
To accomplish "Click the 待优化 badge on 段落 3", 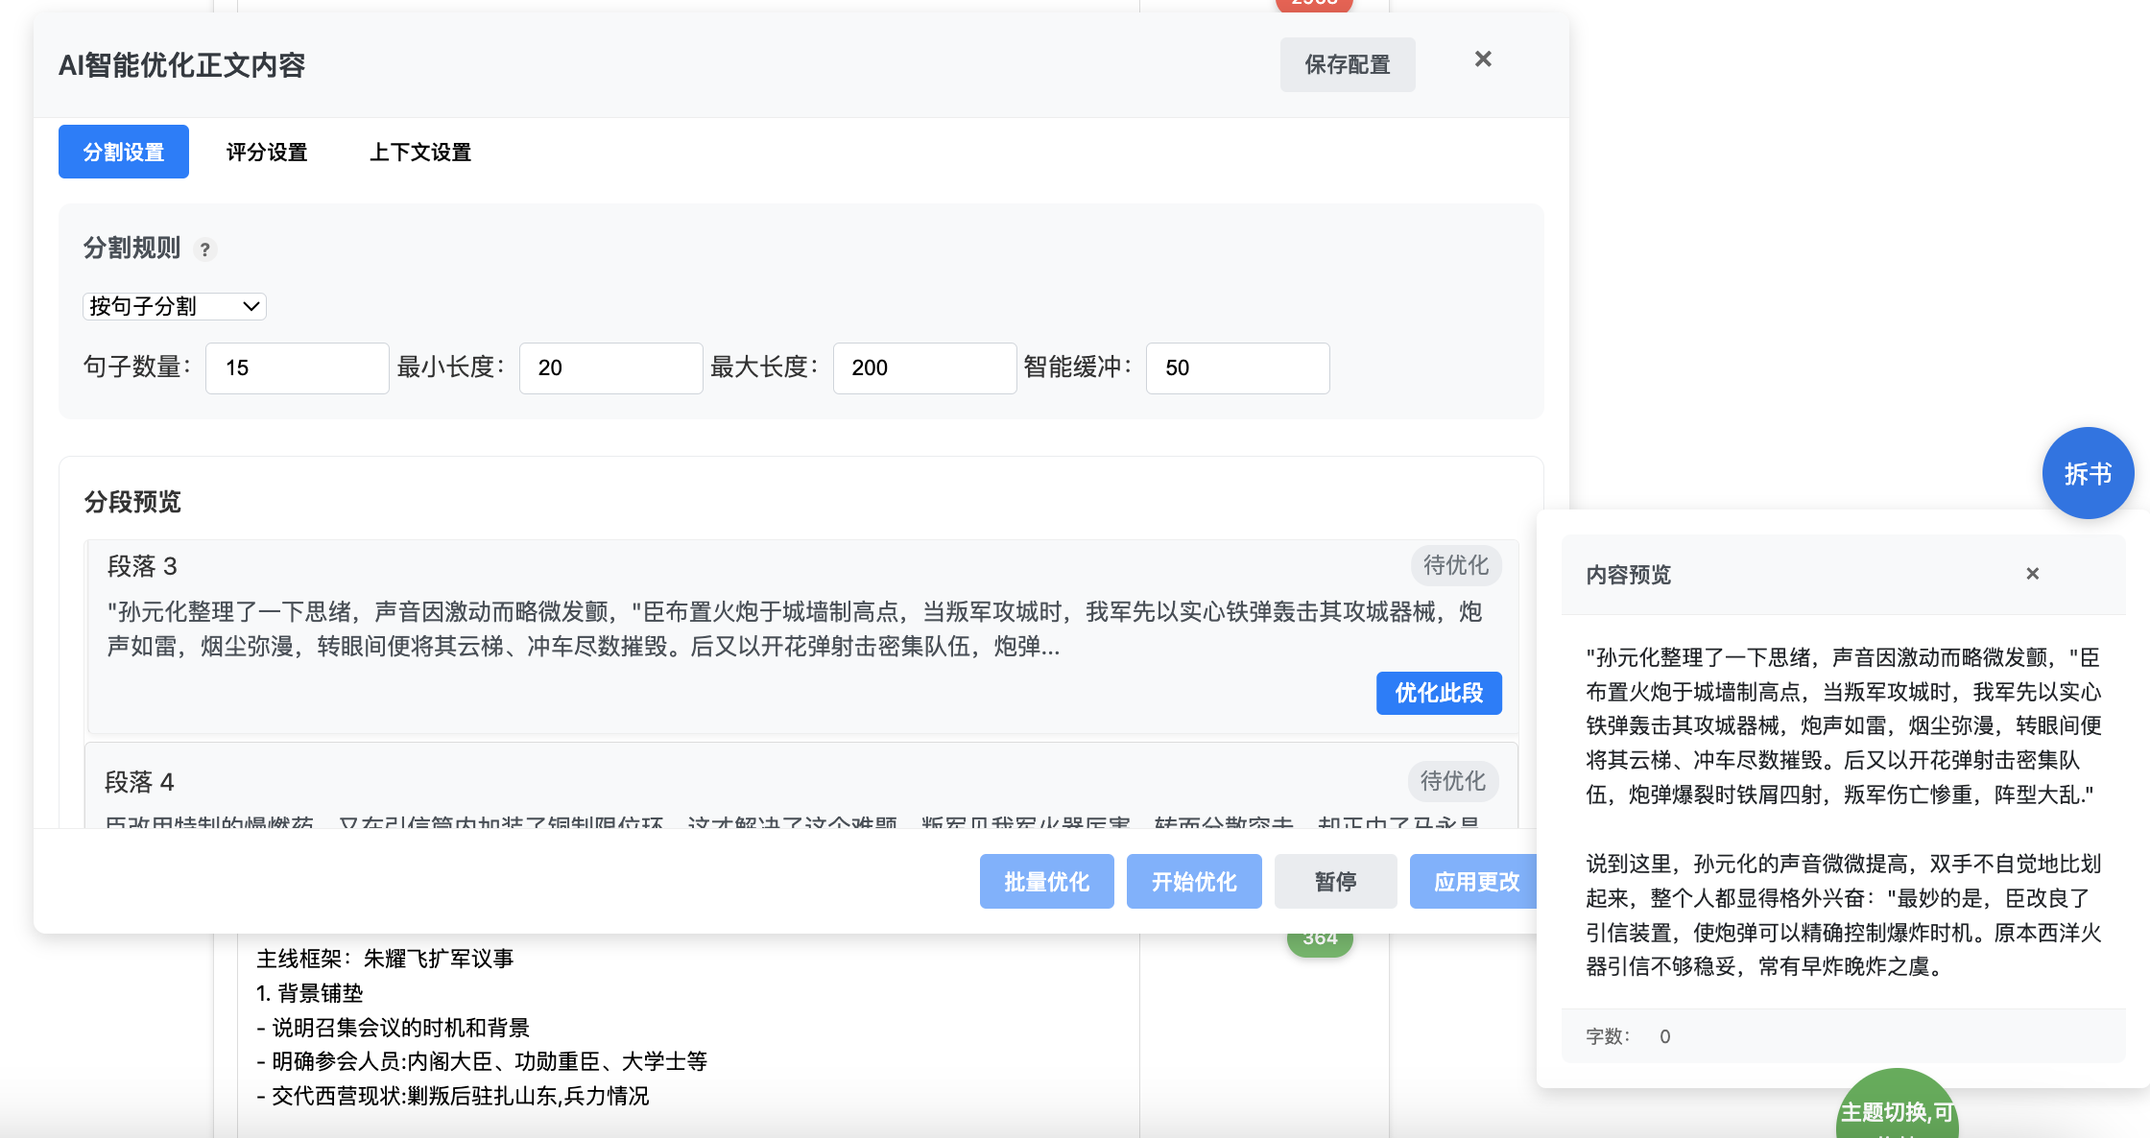I will tap(1455, 565).
